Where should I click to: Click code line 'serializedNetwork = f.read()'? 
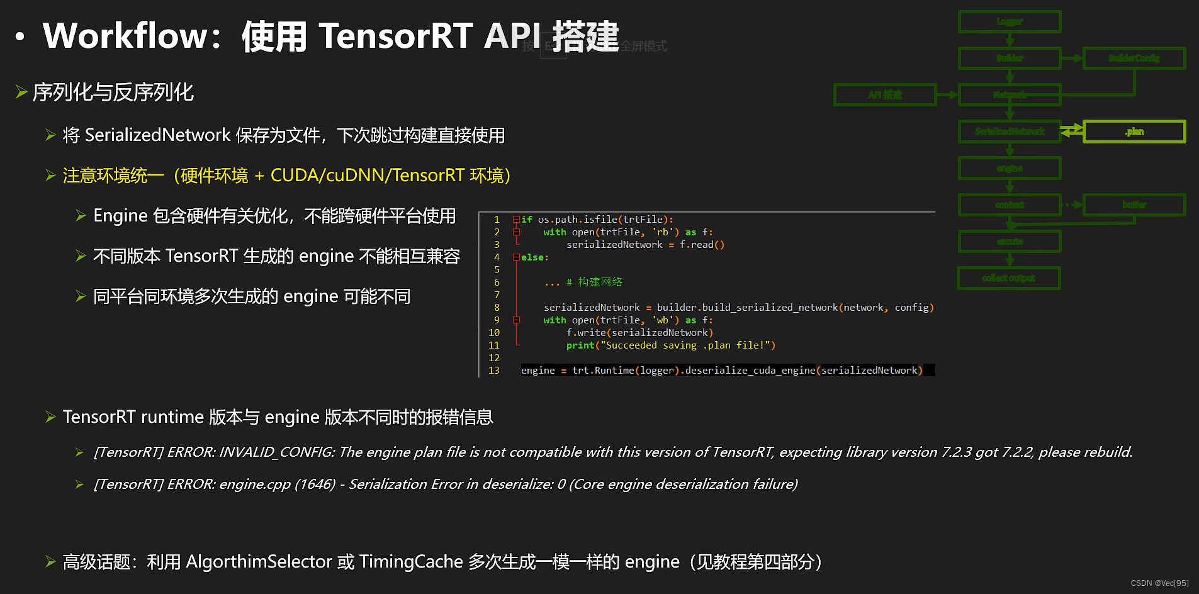coord(645,245)
